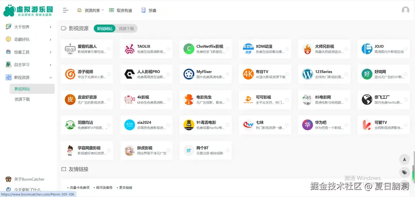
Task: Click the 华为吧 purple icon
Action: tap(307, 125)
